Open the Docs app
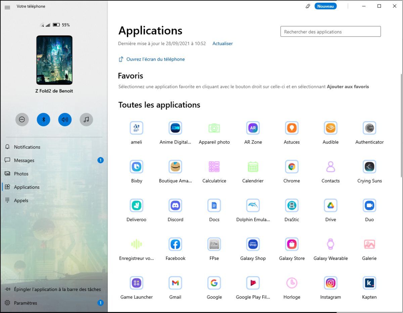This screenshot has width=403, height=313. (214, 205)
